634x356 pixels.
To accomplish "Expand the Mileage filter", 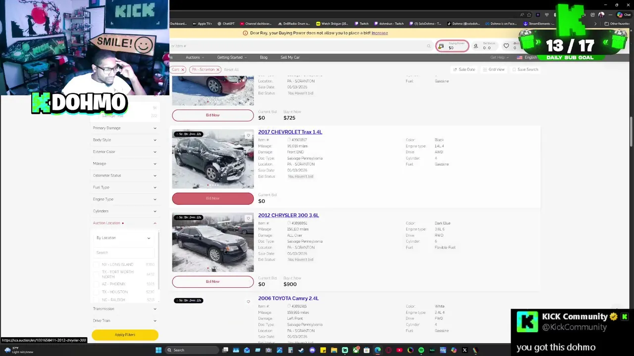I will point(125,164).
